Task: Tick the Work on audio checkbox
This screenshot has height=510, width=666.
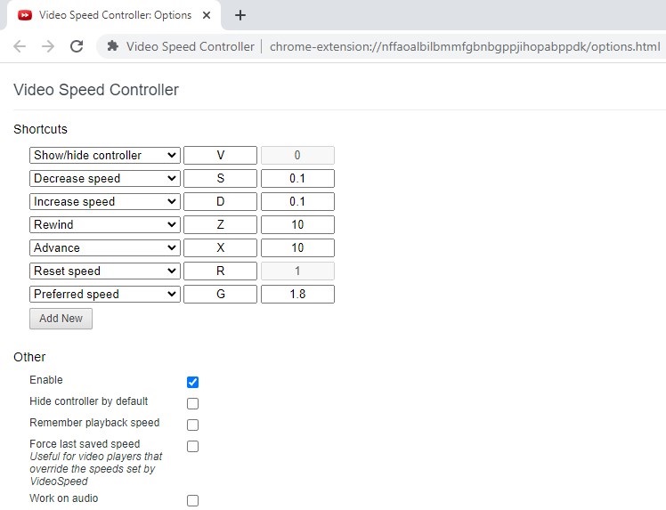Action: (192, 500)
